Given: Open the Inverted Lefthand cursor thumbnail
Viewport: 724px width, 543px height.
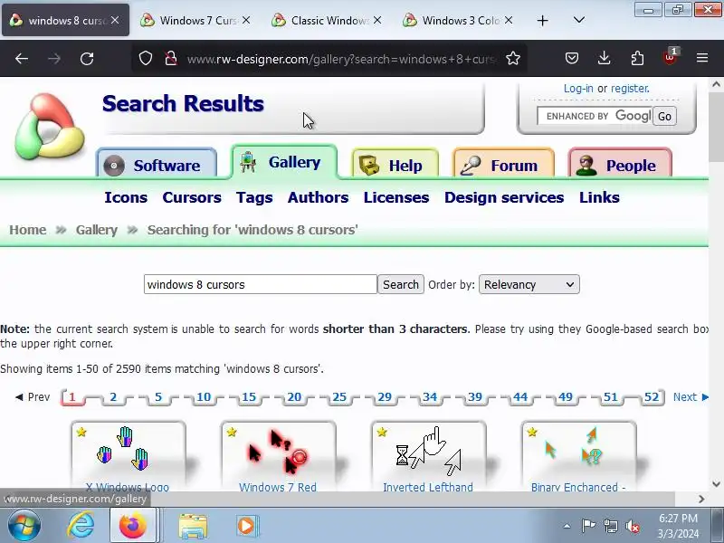Looking at the screenshot, I should pyautogui.click(x=428, y=455).
